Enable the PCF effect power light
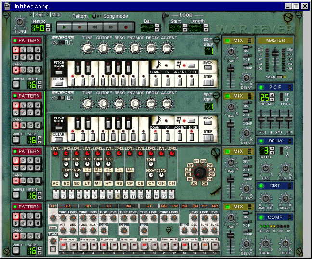The height and width of the screenshot is (259, 312). point(261,87)
